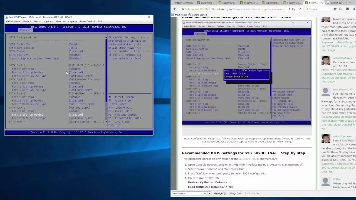Select Port 0 SATA Device Type value
Screen dimensions: 356x200
pyautogui.click(x=81, y=76)
